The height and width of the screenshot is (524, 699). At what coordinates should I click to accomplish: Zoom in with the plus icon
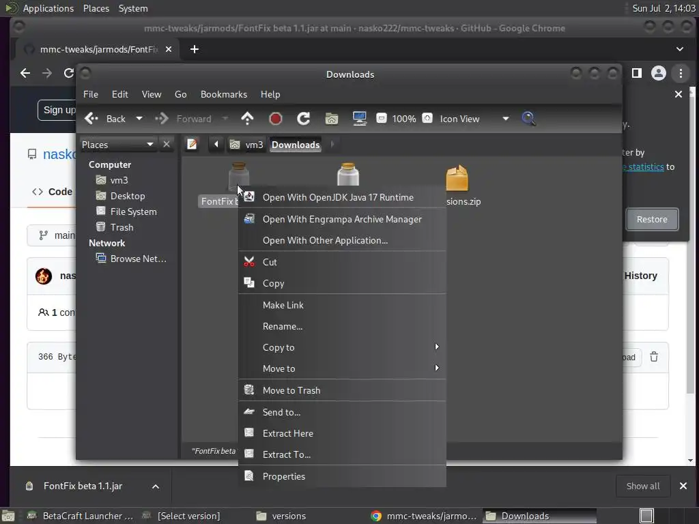[427, 119]
